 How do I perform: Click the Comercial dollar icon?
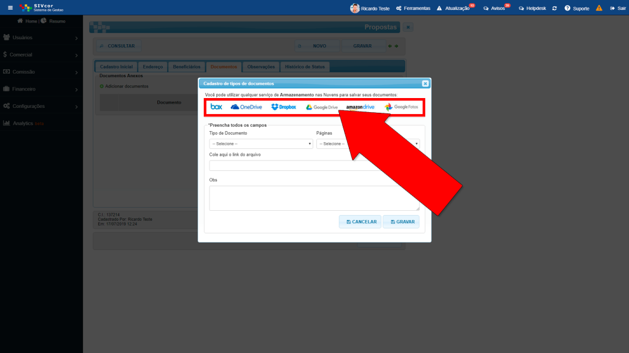point(5,55)
